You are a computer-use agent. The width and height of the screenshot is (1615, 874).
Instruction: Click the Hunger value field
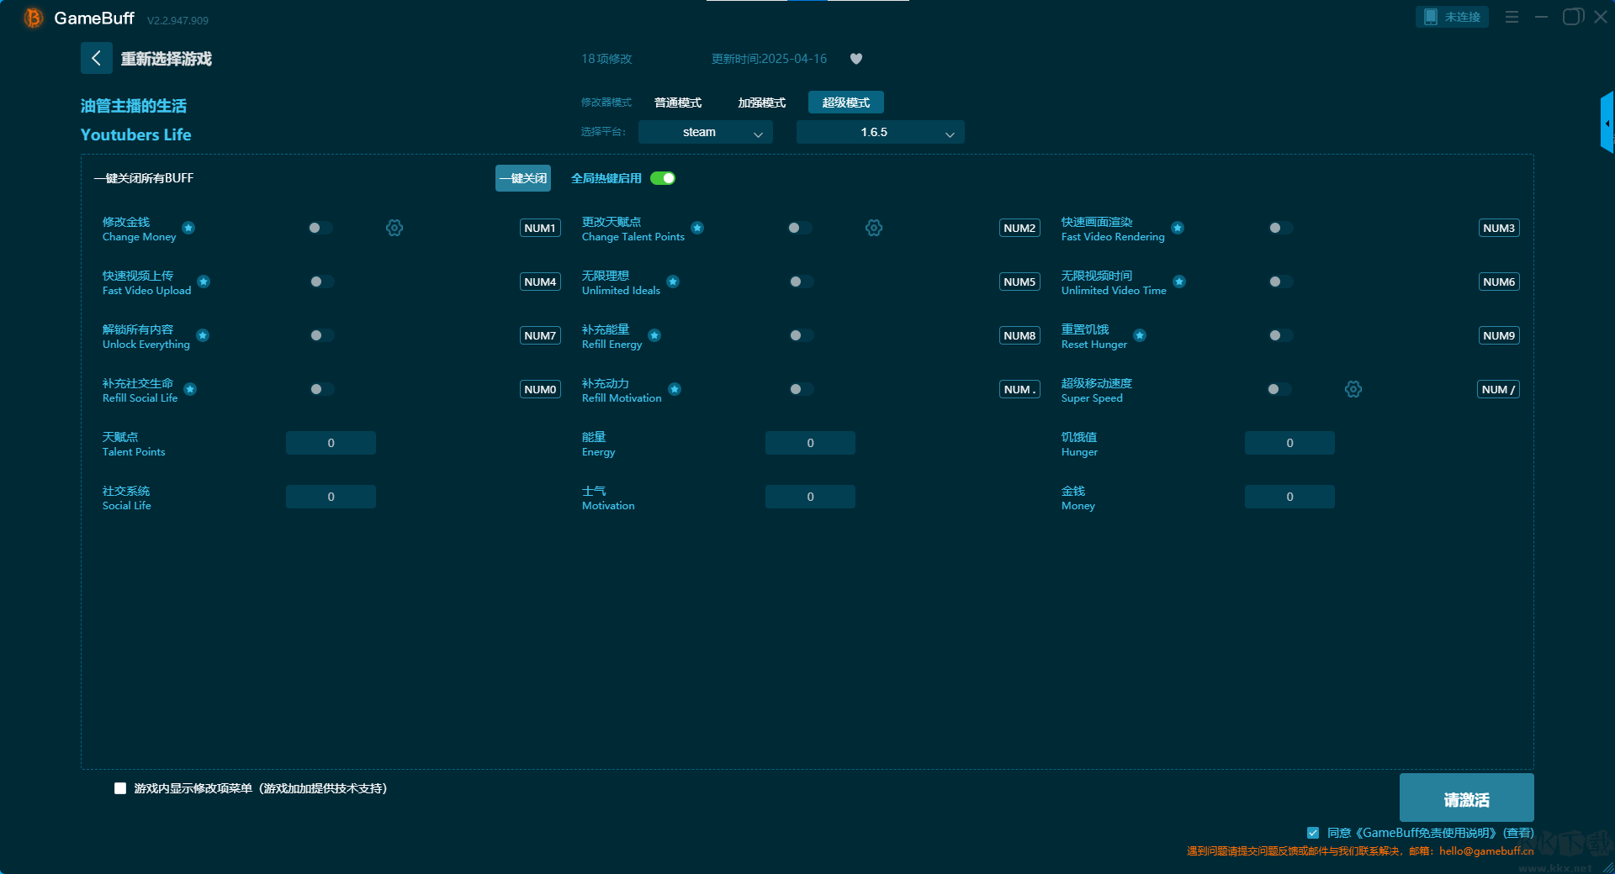click(1289, 443)
